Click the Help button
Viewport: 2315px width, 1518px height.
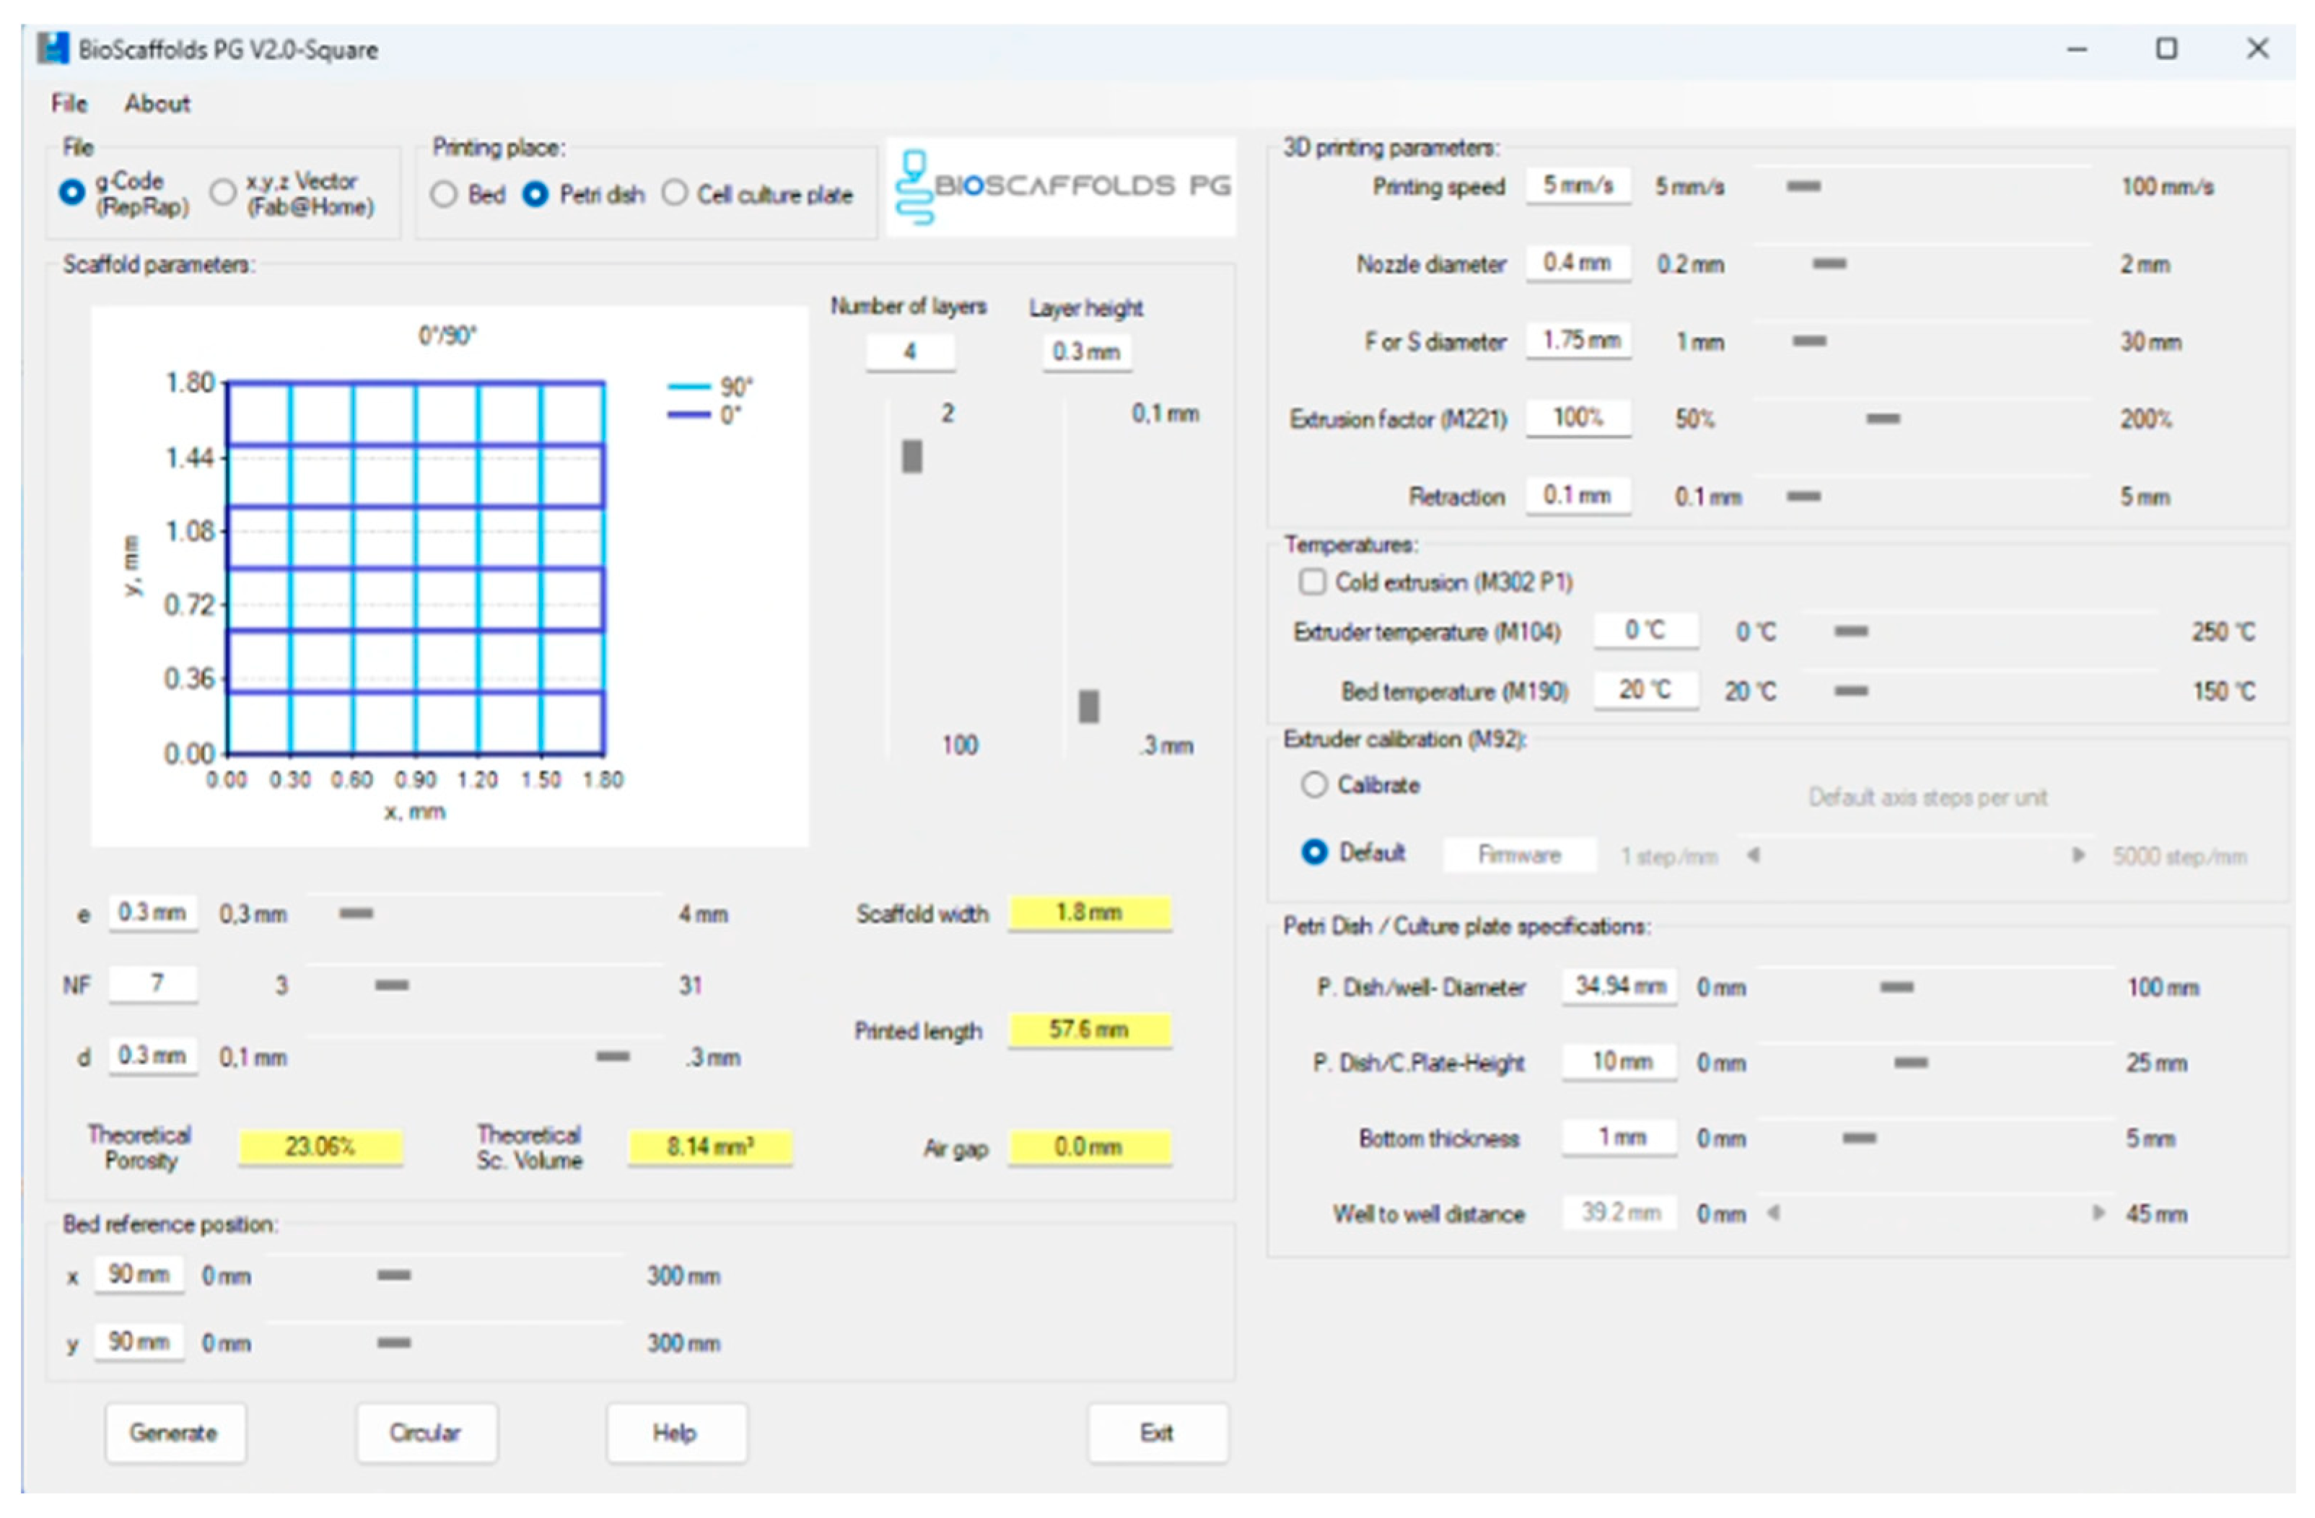pos(676,1432)
